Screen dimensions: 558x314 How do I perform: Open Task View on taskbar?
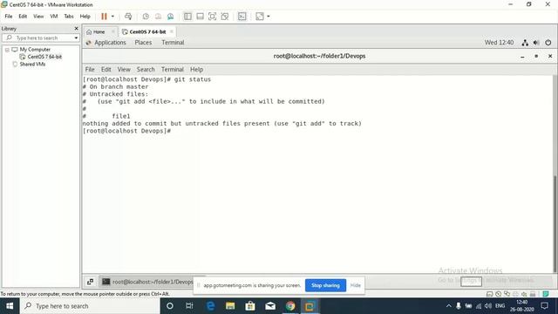tap(189, 306)
